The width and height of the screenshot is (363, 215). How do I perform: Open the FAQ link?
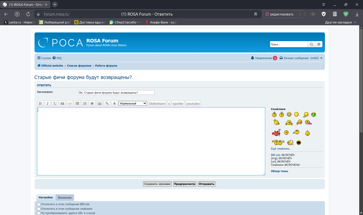click(x=57, y=58)
